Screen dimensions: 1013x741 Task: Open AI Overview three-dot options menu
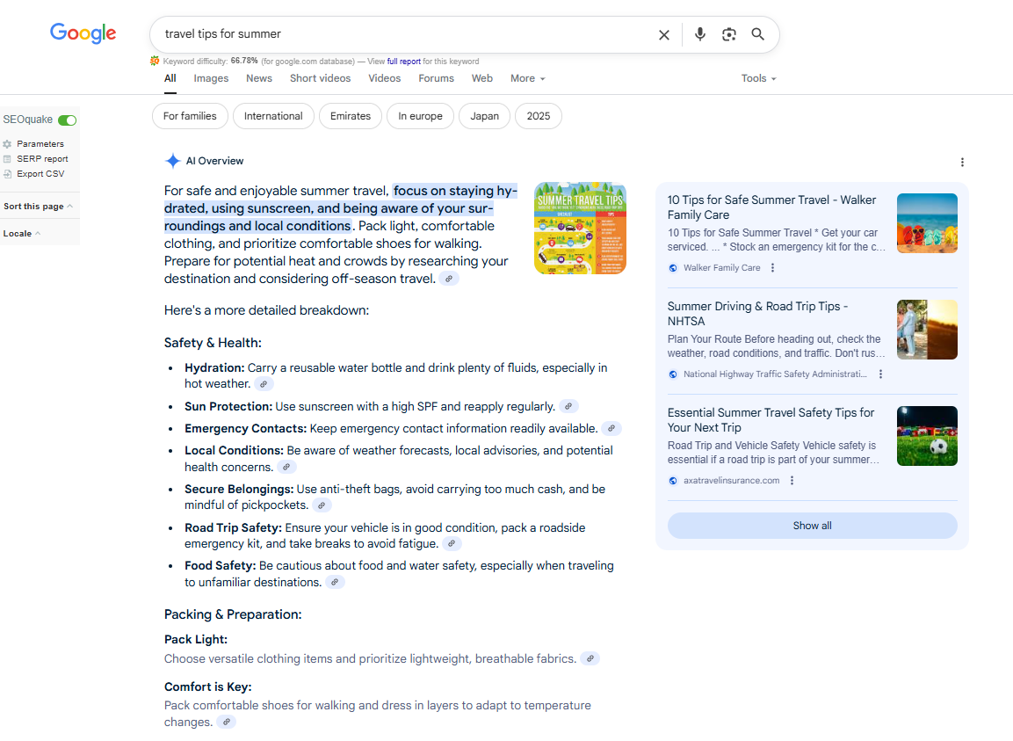click(962, 162)
